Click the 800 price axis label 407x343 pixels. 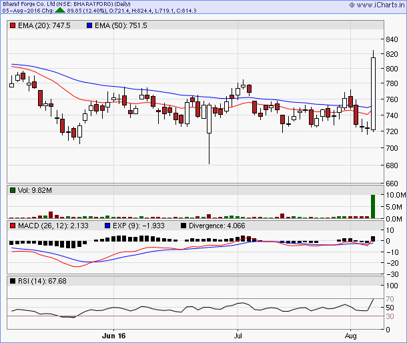(392, 69)
